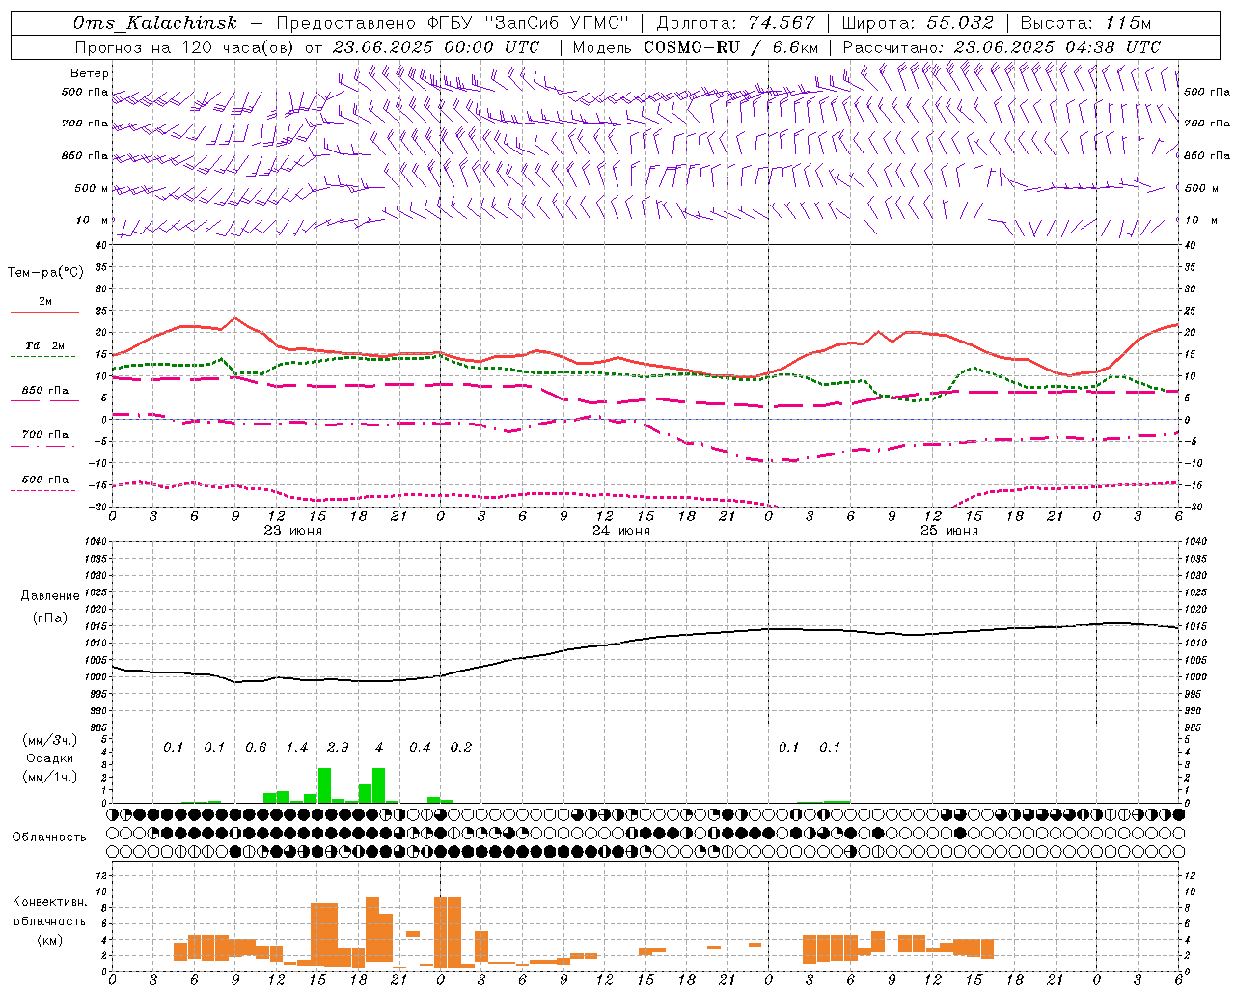
Task: Select the 25 июня date label
Action: (x=948, y=531)
